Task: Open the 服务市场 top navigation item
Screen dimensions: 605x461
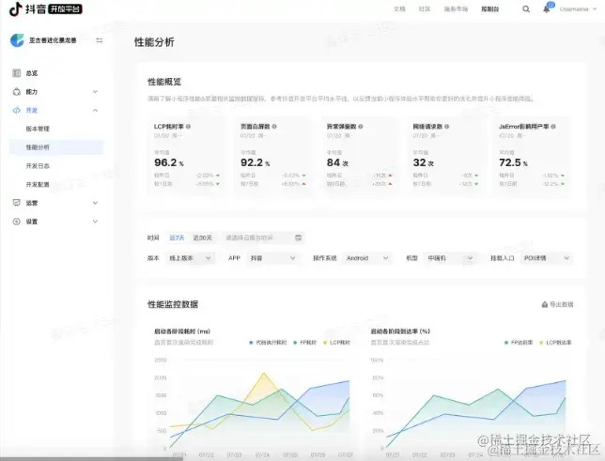Action: click(x=456, y=8)
